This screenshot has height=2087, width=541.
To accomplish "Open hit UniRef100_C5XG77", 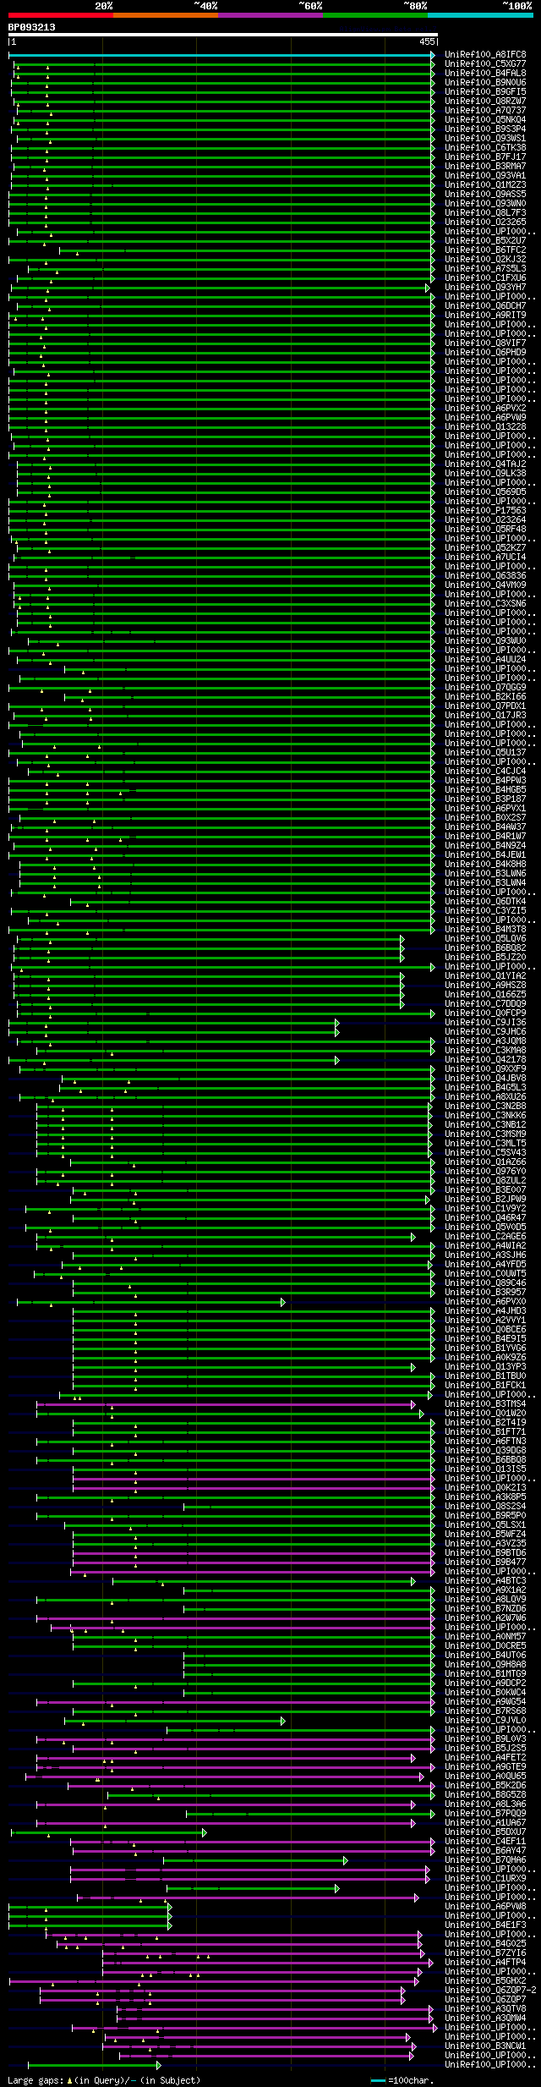I will click(485, 64).
